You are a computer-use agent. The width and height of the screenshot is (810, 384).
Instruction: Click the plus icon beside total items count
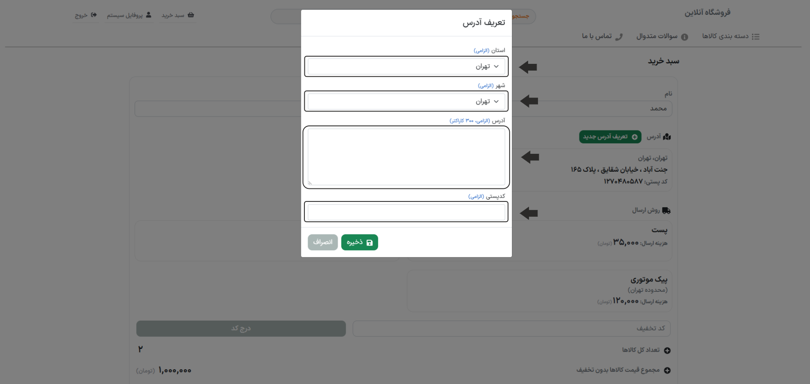(667, 350)
